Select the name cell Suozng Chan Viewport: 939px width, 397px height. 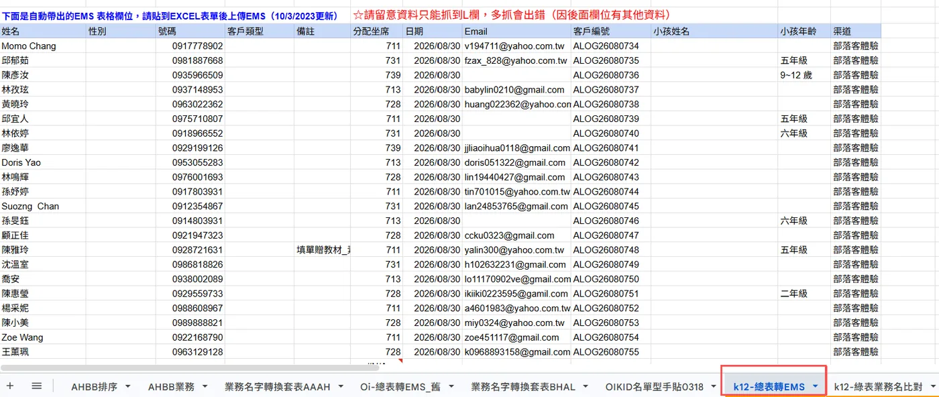coord(43,207)
